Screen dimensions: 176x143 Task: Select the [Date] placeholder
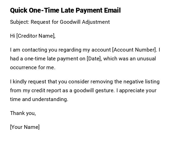pyautogui.click(x=94, y=59)
